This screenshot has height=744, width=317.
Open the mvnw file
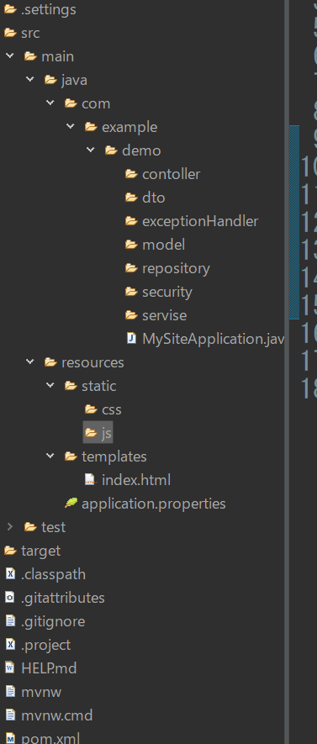coord(41,692)
